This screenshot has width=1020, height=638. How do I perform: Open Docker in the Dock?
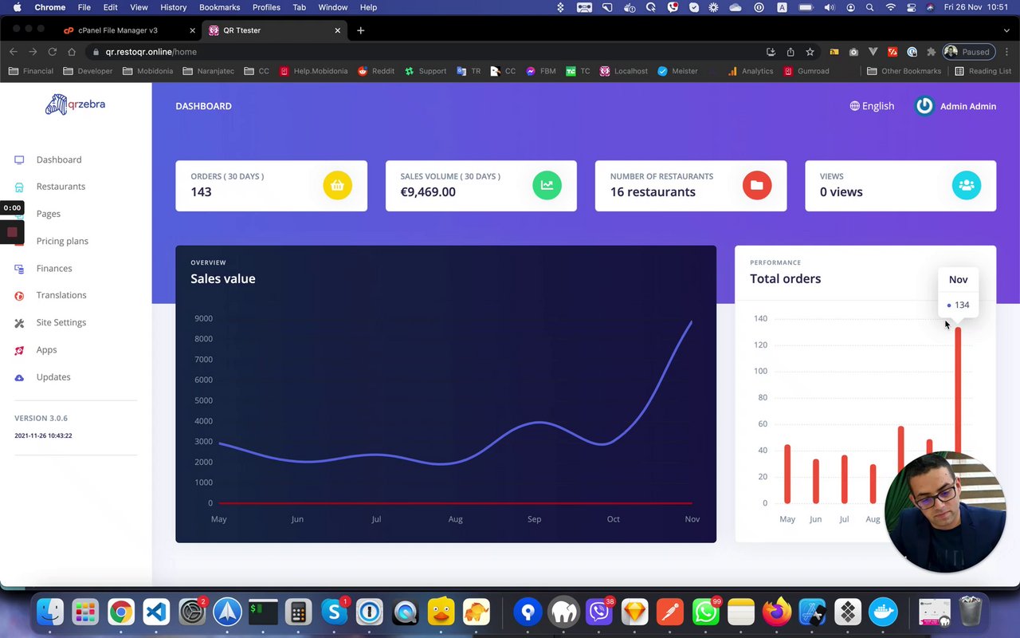[883, 612]
